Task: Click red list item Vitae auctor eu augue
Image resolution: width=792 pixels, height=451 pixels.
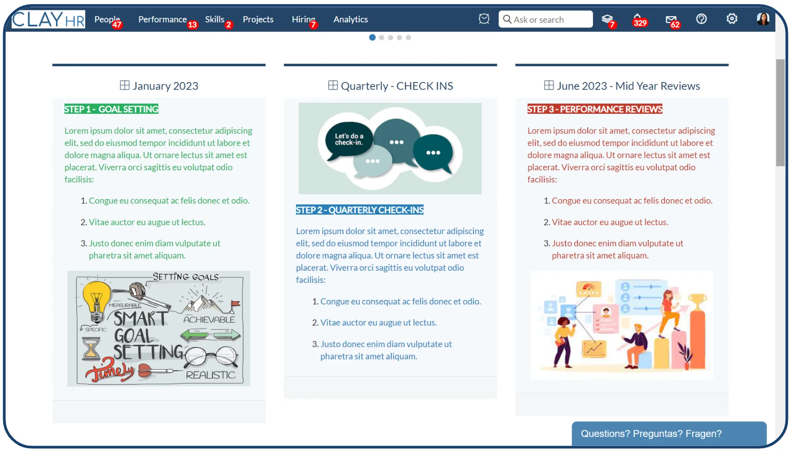Action: point(610,222)
